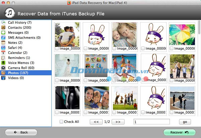The width and height of the screenshot is (201, 138).
Task: Click the Back button
Action: [x=21, y=132]
